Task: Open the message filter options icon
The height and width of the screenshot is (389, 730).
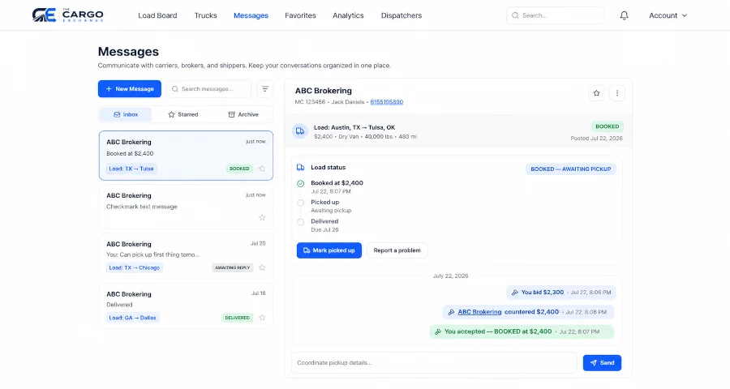Action: pos(265,89)
